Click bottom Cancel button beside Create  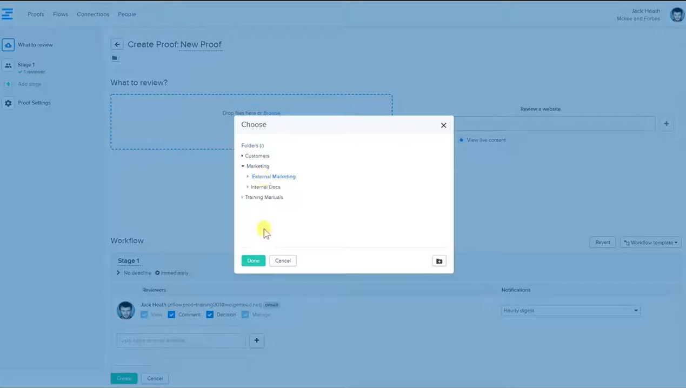[155, 378]
